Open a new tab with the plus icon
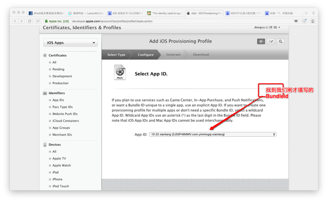This screenshot has width=328, height=202. (306, 13)
